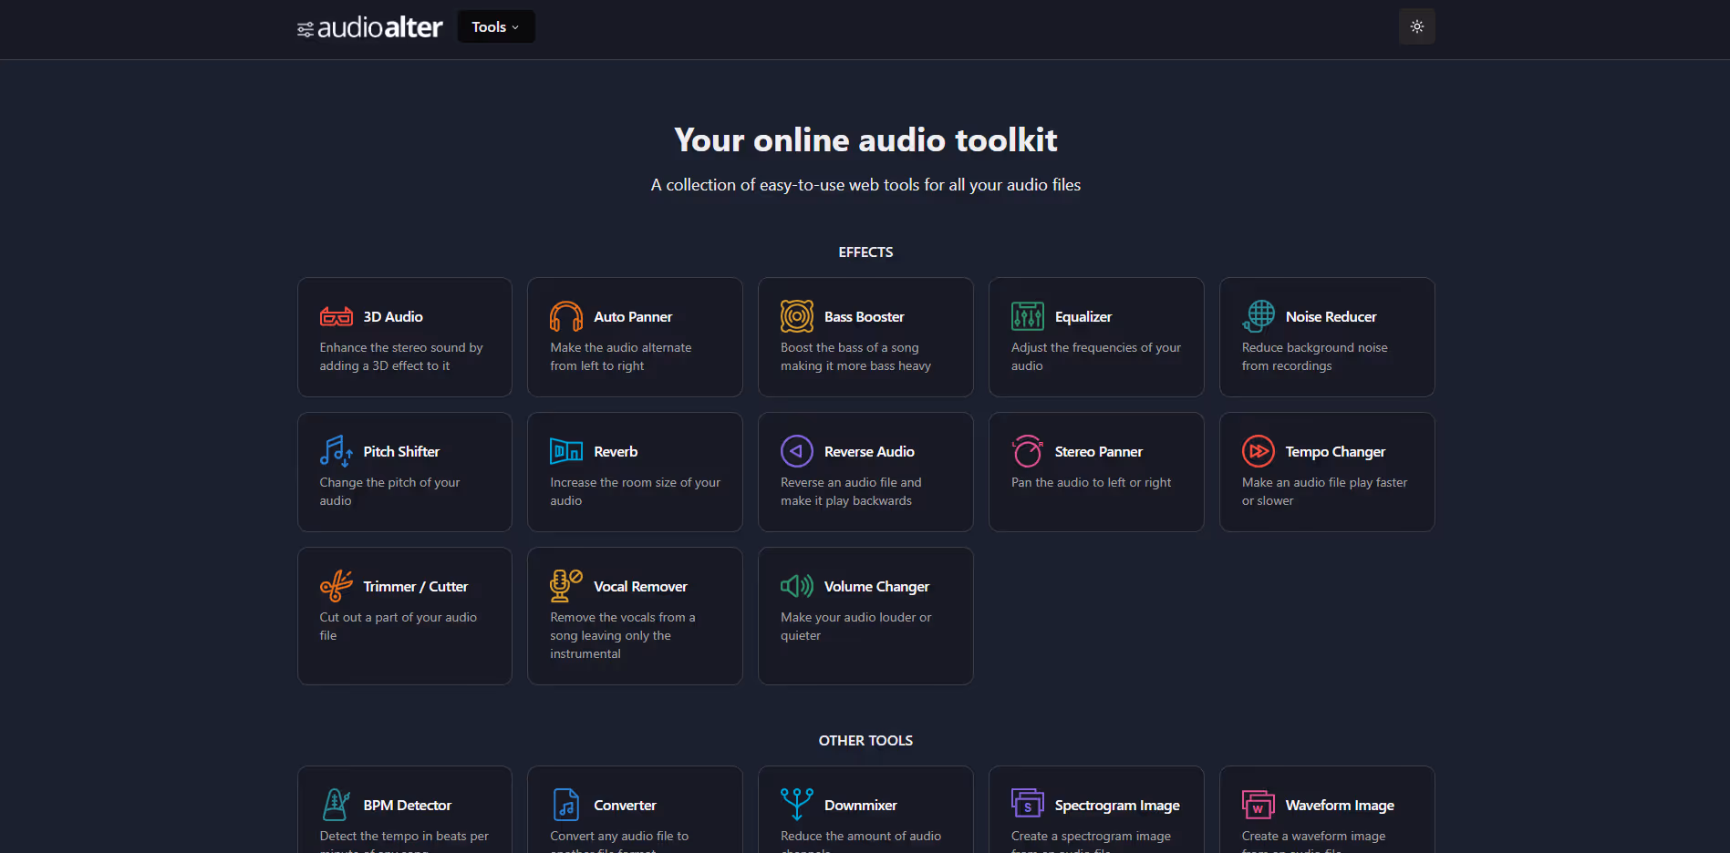The width and height of the screenshot is (1730, 853).
Task: Open the 3D Audio tool title
Action: [393, 317]
